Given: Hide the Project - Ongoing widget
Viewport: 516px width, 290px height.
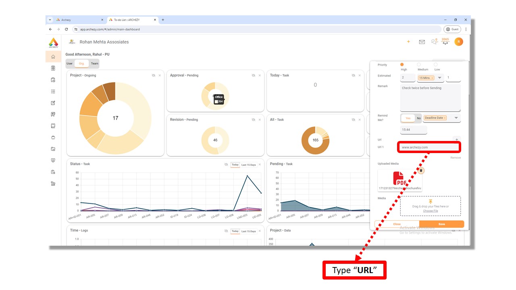Looking at the screenshot, I should (x=154, y=75).
